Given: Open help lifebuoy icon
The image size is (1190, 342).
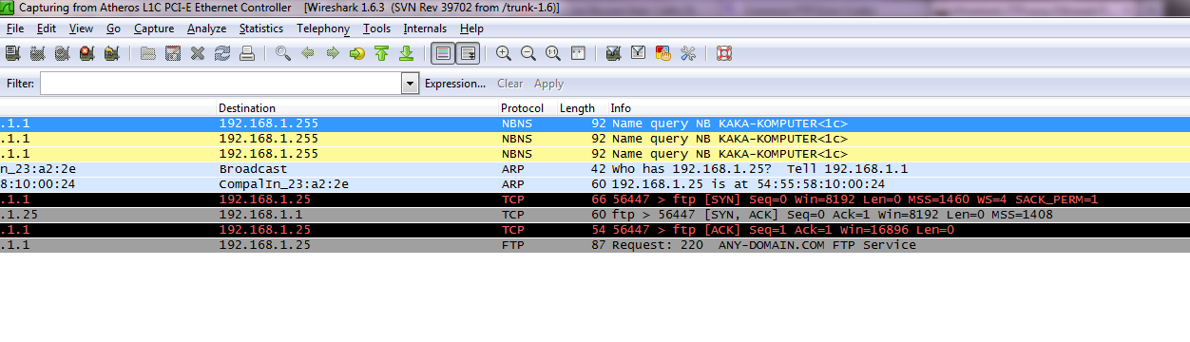Looking at the screenshot, I should [x=724, y=53].
